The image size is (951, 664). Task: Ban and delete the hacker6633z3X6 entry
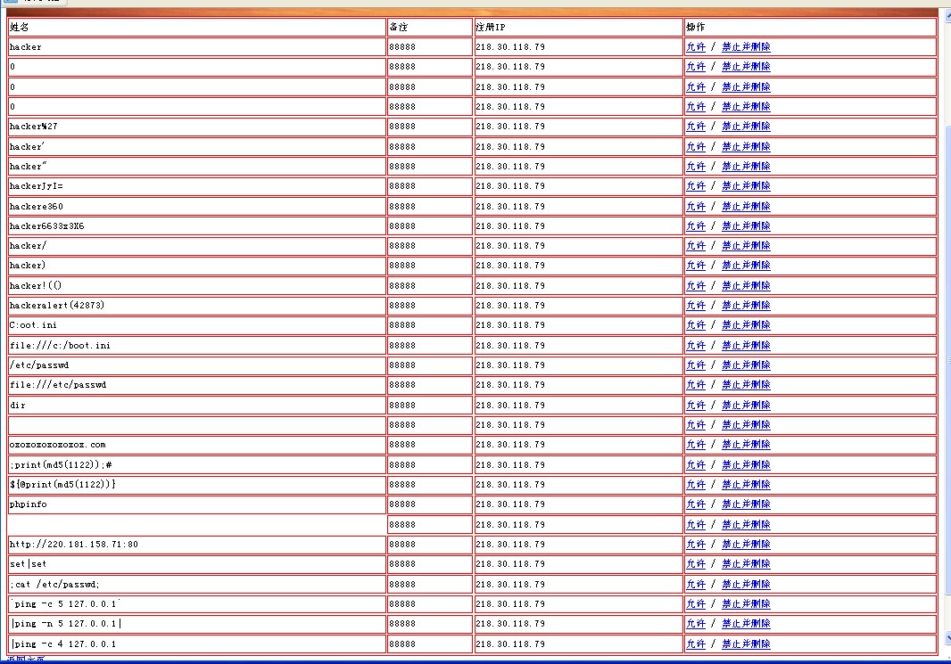coord(746,226)
